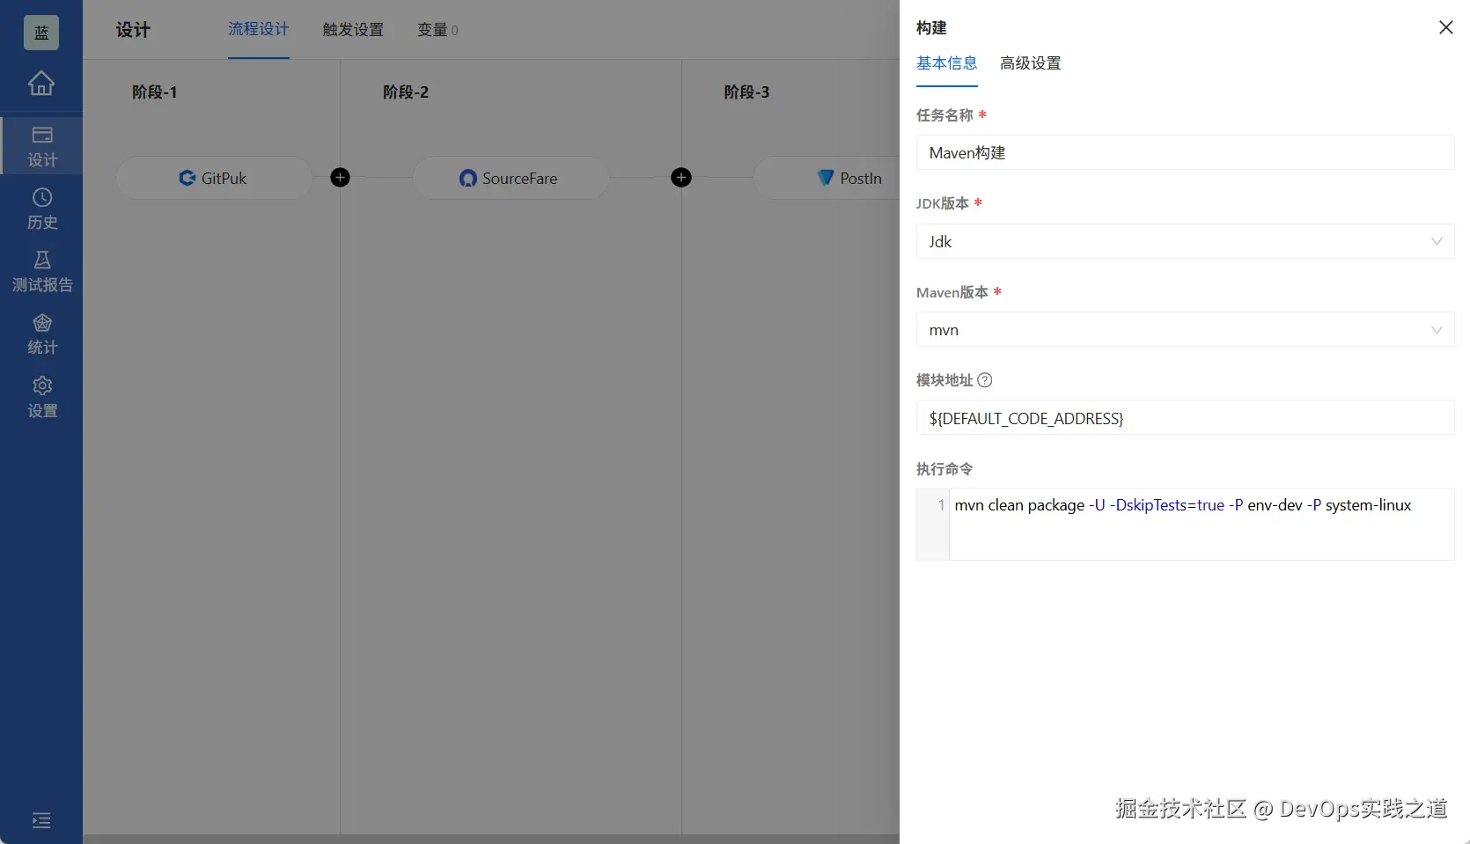Select the SourceFare task node
1470x844 pixels.
click(511, 178)
